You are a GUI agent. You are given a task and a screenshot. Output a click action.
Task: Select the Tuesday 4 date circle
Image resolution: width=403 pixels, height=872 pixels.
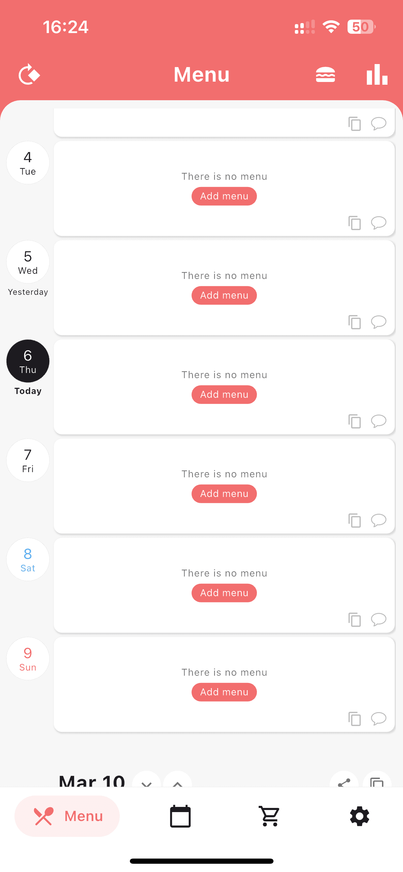point(28,163)
